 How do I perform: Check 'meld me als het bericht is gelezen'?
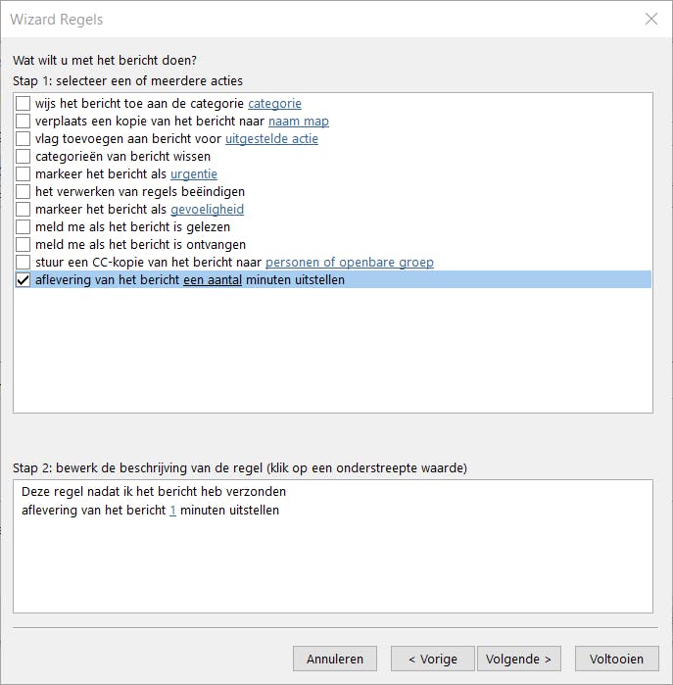click(24, 227)
